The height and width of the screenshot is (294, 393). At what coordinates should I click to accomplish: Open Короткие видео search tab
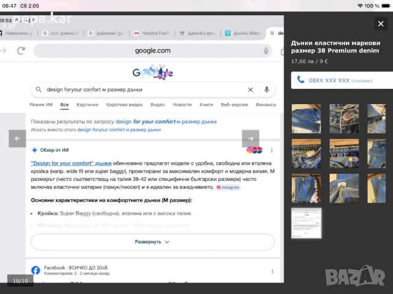click(124, 105)
